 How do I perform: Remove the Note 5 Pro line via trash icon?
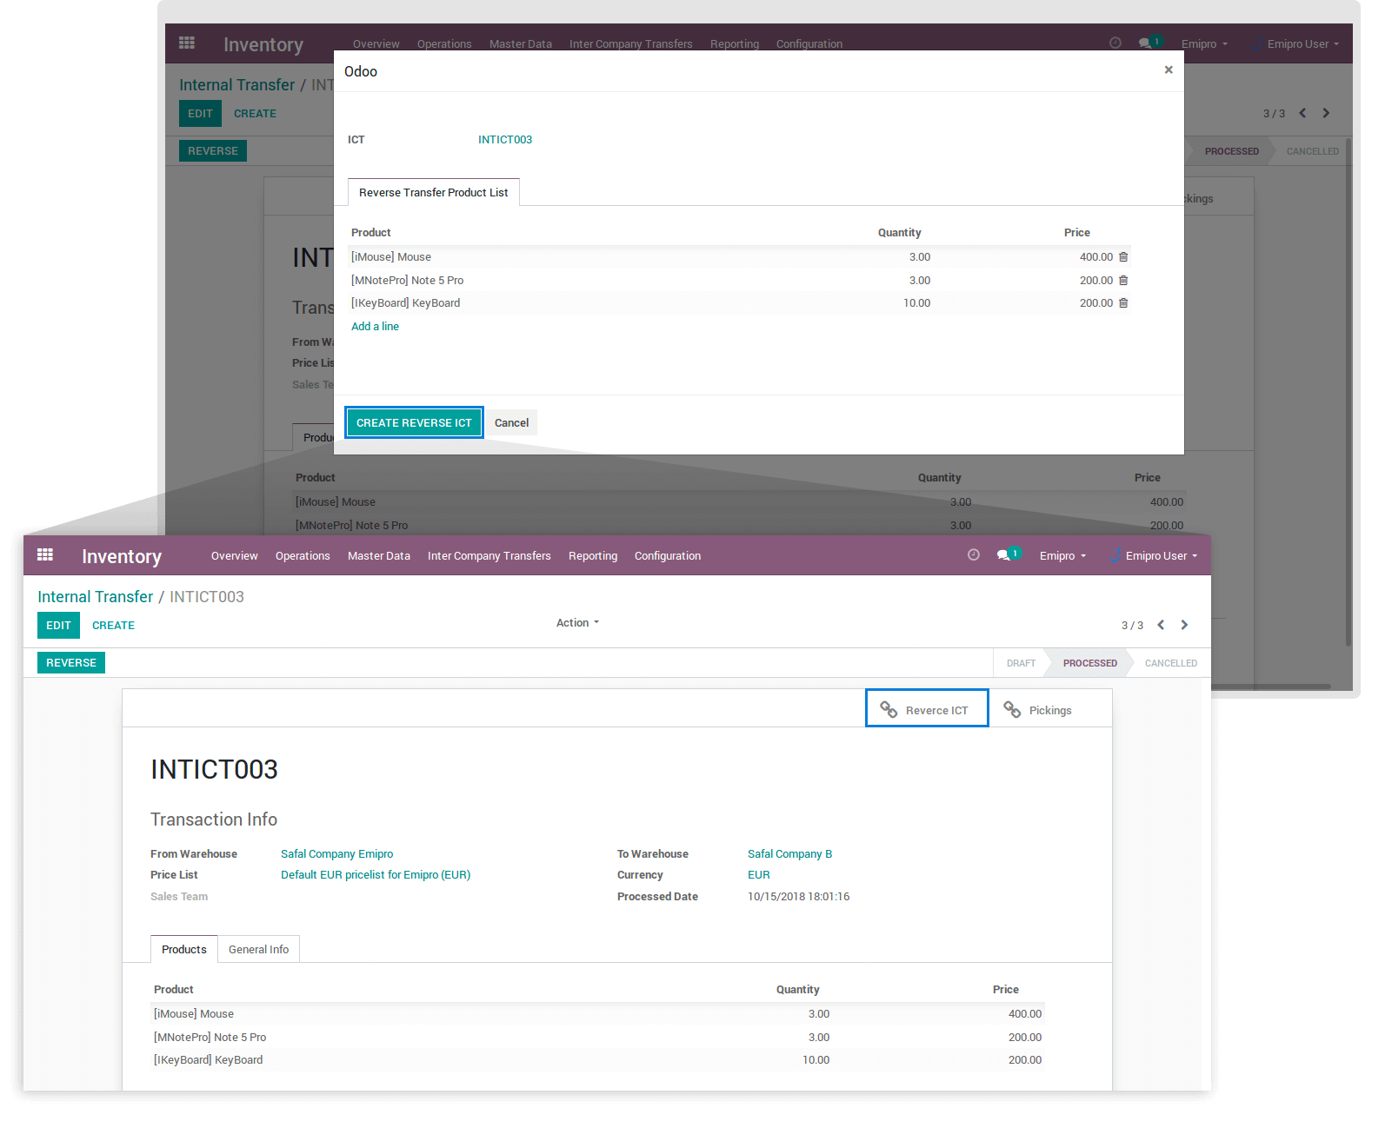[x=1123, y=281]
